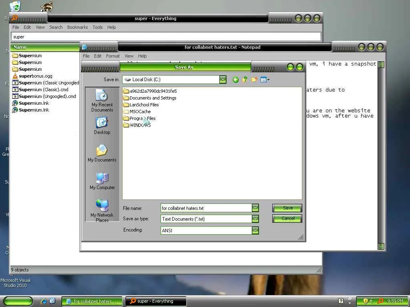Click the 9:59 PM taskbar clock

(395, 301)
